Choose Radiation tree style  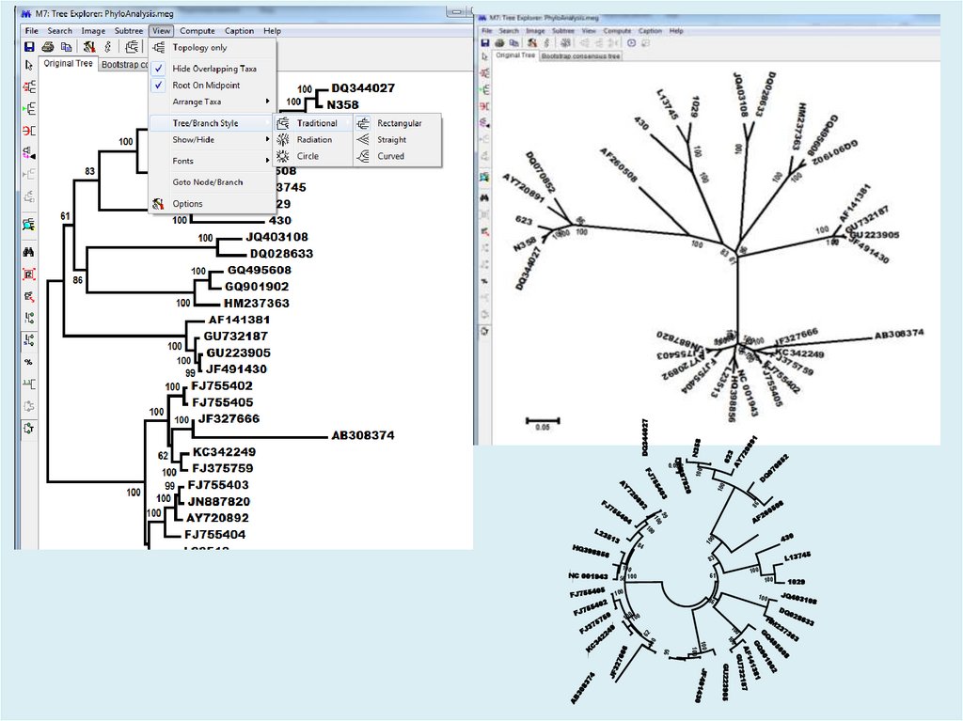(314, 140)
